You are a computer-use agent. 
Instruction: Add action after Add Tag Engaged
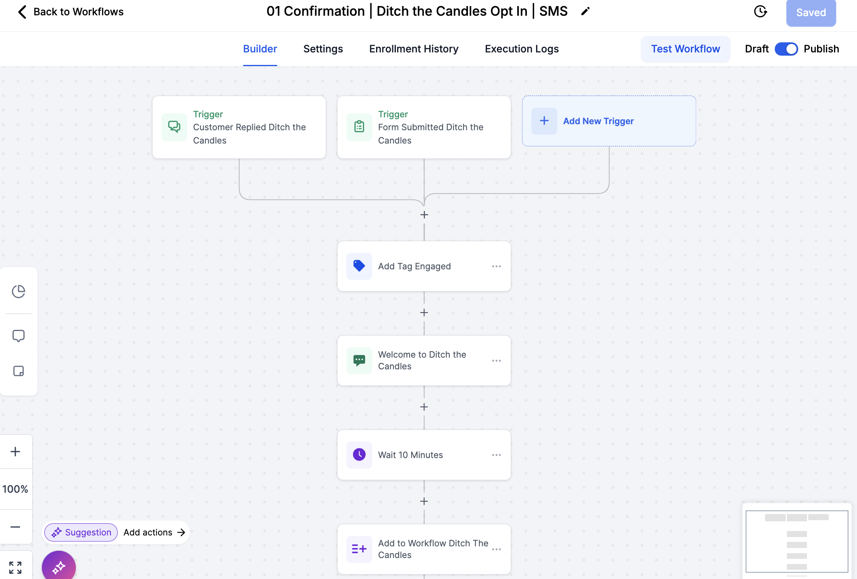[x=424, y=312]
